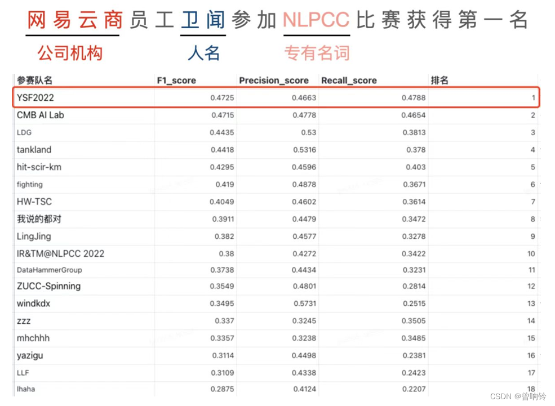555x406 pixels.
Task: Click the Precision_score column header
Action: [x=274, y=81]
